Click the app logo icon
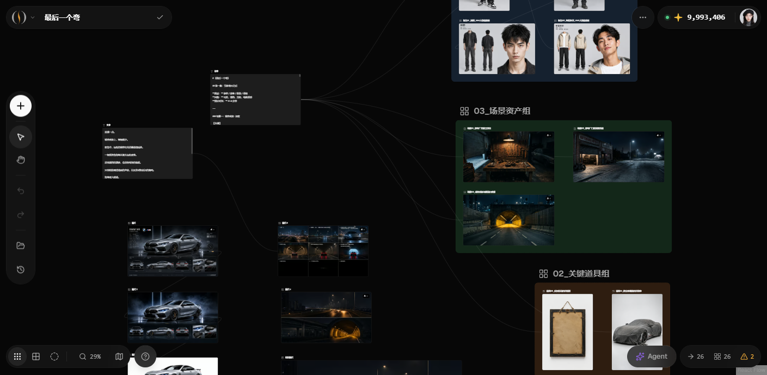Viewport: 767px width, 375px height. click(x=19, y=17)
